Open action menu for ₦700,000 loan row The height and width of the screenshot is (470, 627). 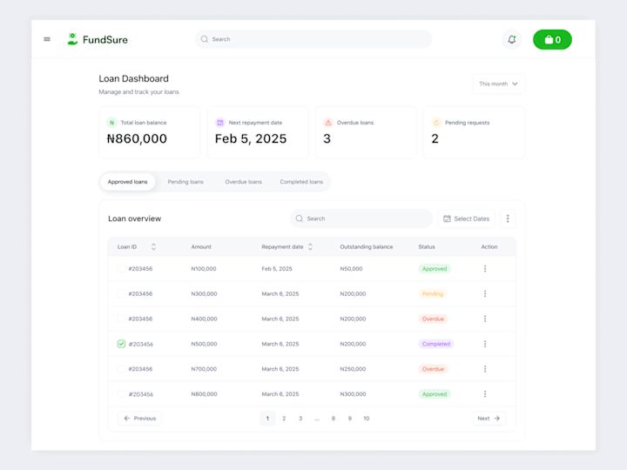point(485,369)
